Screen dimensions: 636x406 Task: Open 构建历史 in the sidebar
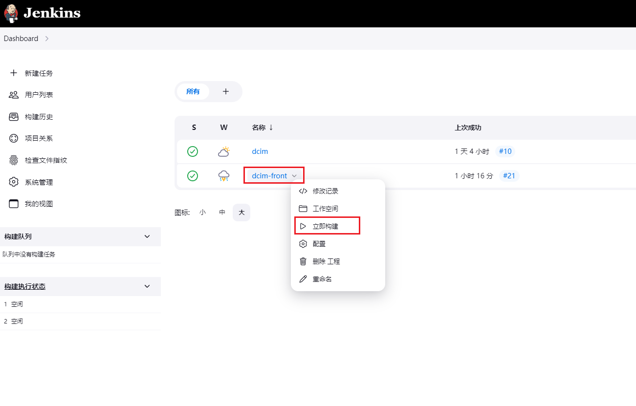39,117
